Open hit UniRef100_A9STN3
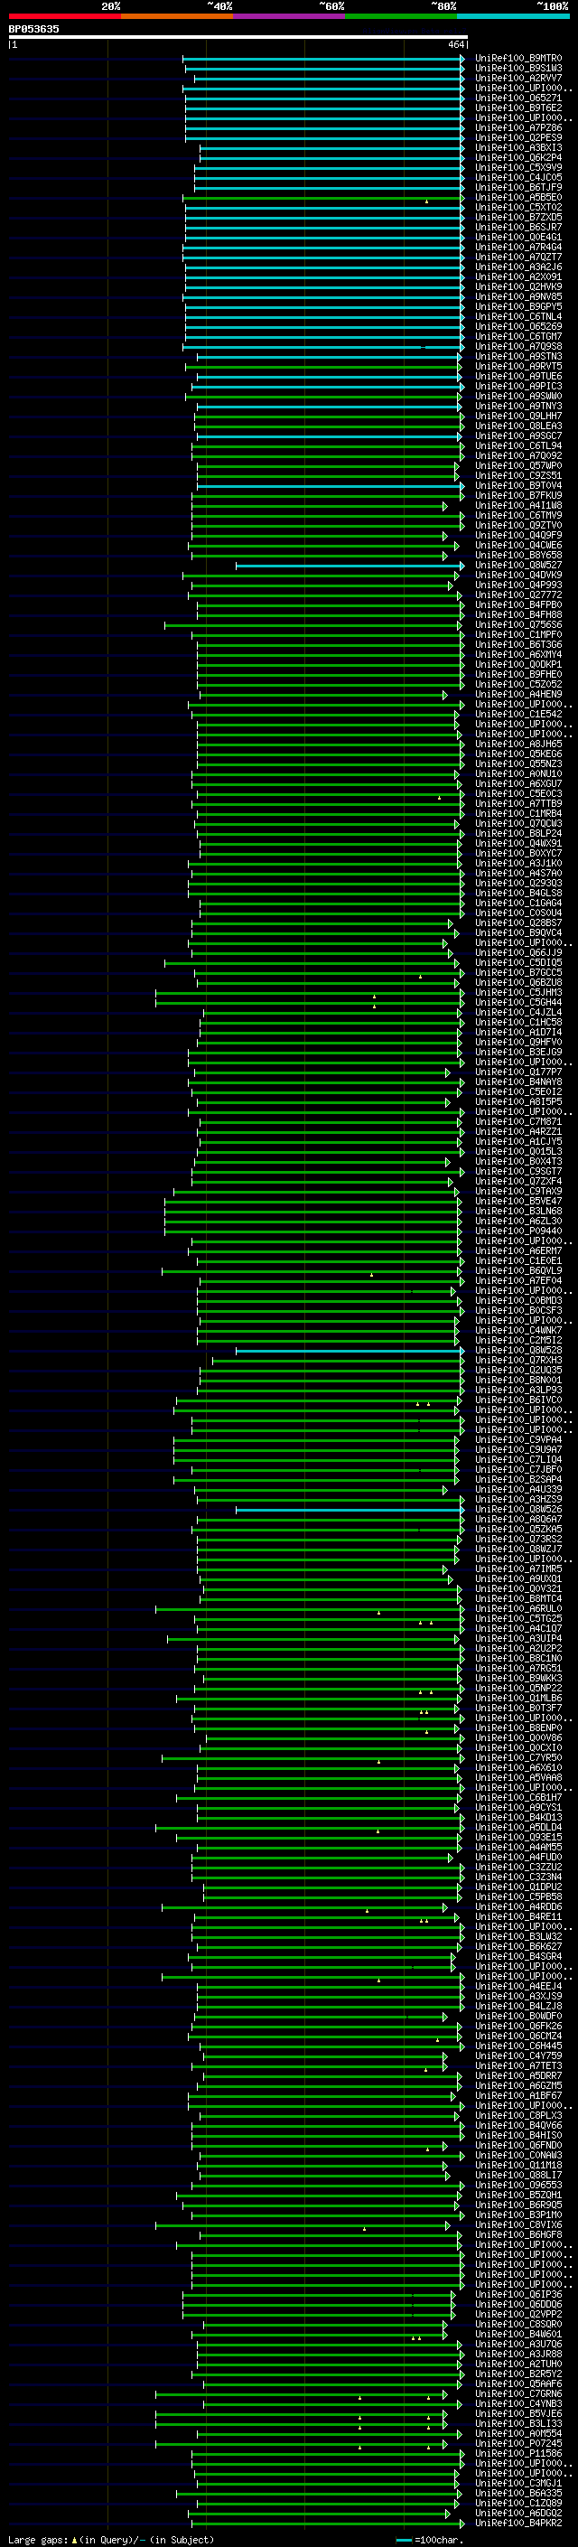The image size is (578, 2547). tap(517, 356)
